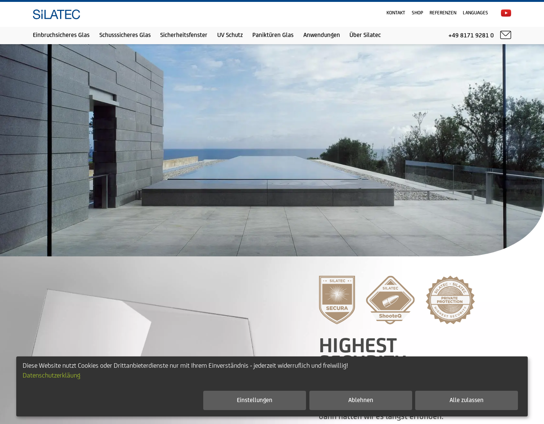Open the Languages menu
This screenshot has width=544, height=424.
click(475, 13)
